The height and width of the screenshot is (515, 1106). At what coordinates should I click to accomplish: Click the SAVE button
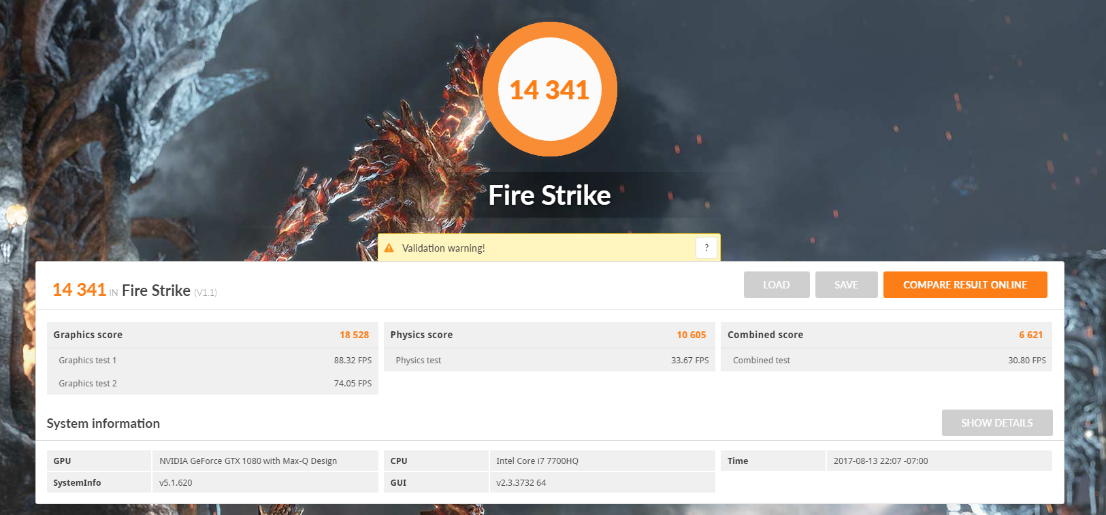pos(846,285)
